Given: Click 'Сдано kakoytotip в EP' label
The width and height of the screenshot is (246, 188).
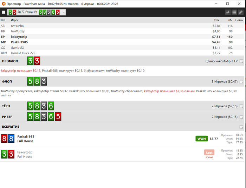Looking at the screenshot, I should tap(221, 61).
